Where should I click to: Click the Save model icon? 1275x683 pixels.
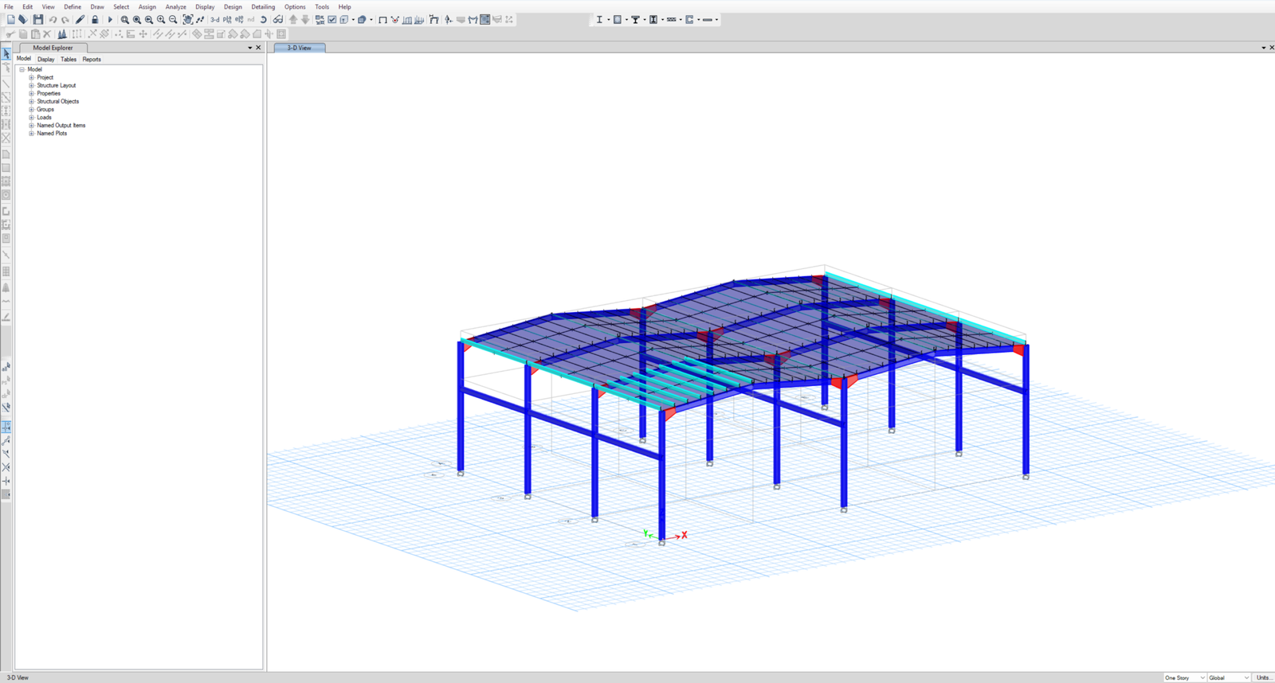[x=37, y=20]
